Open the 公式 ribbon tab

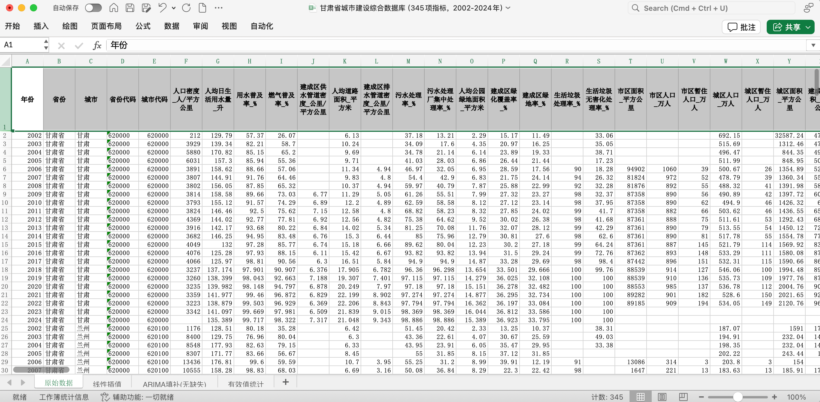[x=143, y=26]
